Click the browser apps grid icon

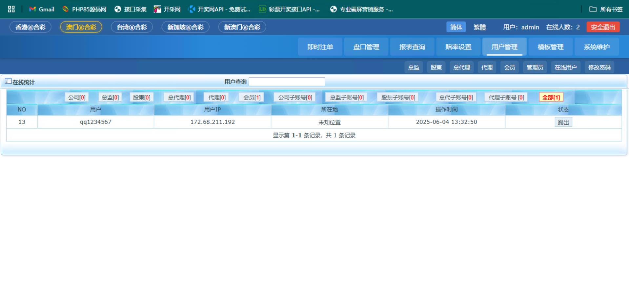pyautogui.click(x=11, y=9)
